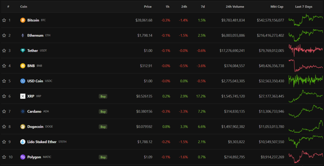Click the XRP logo icon
This screenshot has width=324, height=166.
pos(23,96)
